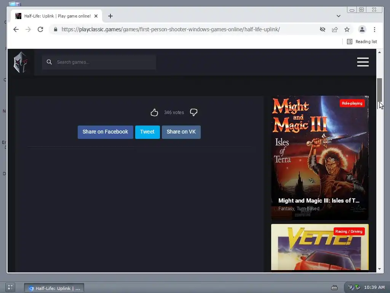390x293 pixels.
Task: Click the Role-playing category badge
Action: (352, 103)
